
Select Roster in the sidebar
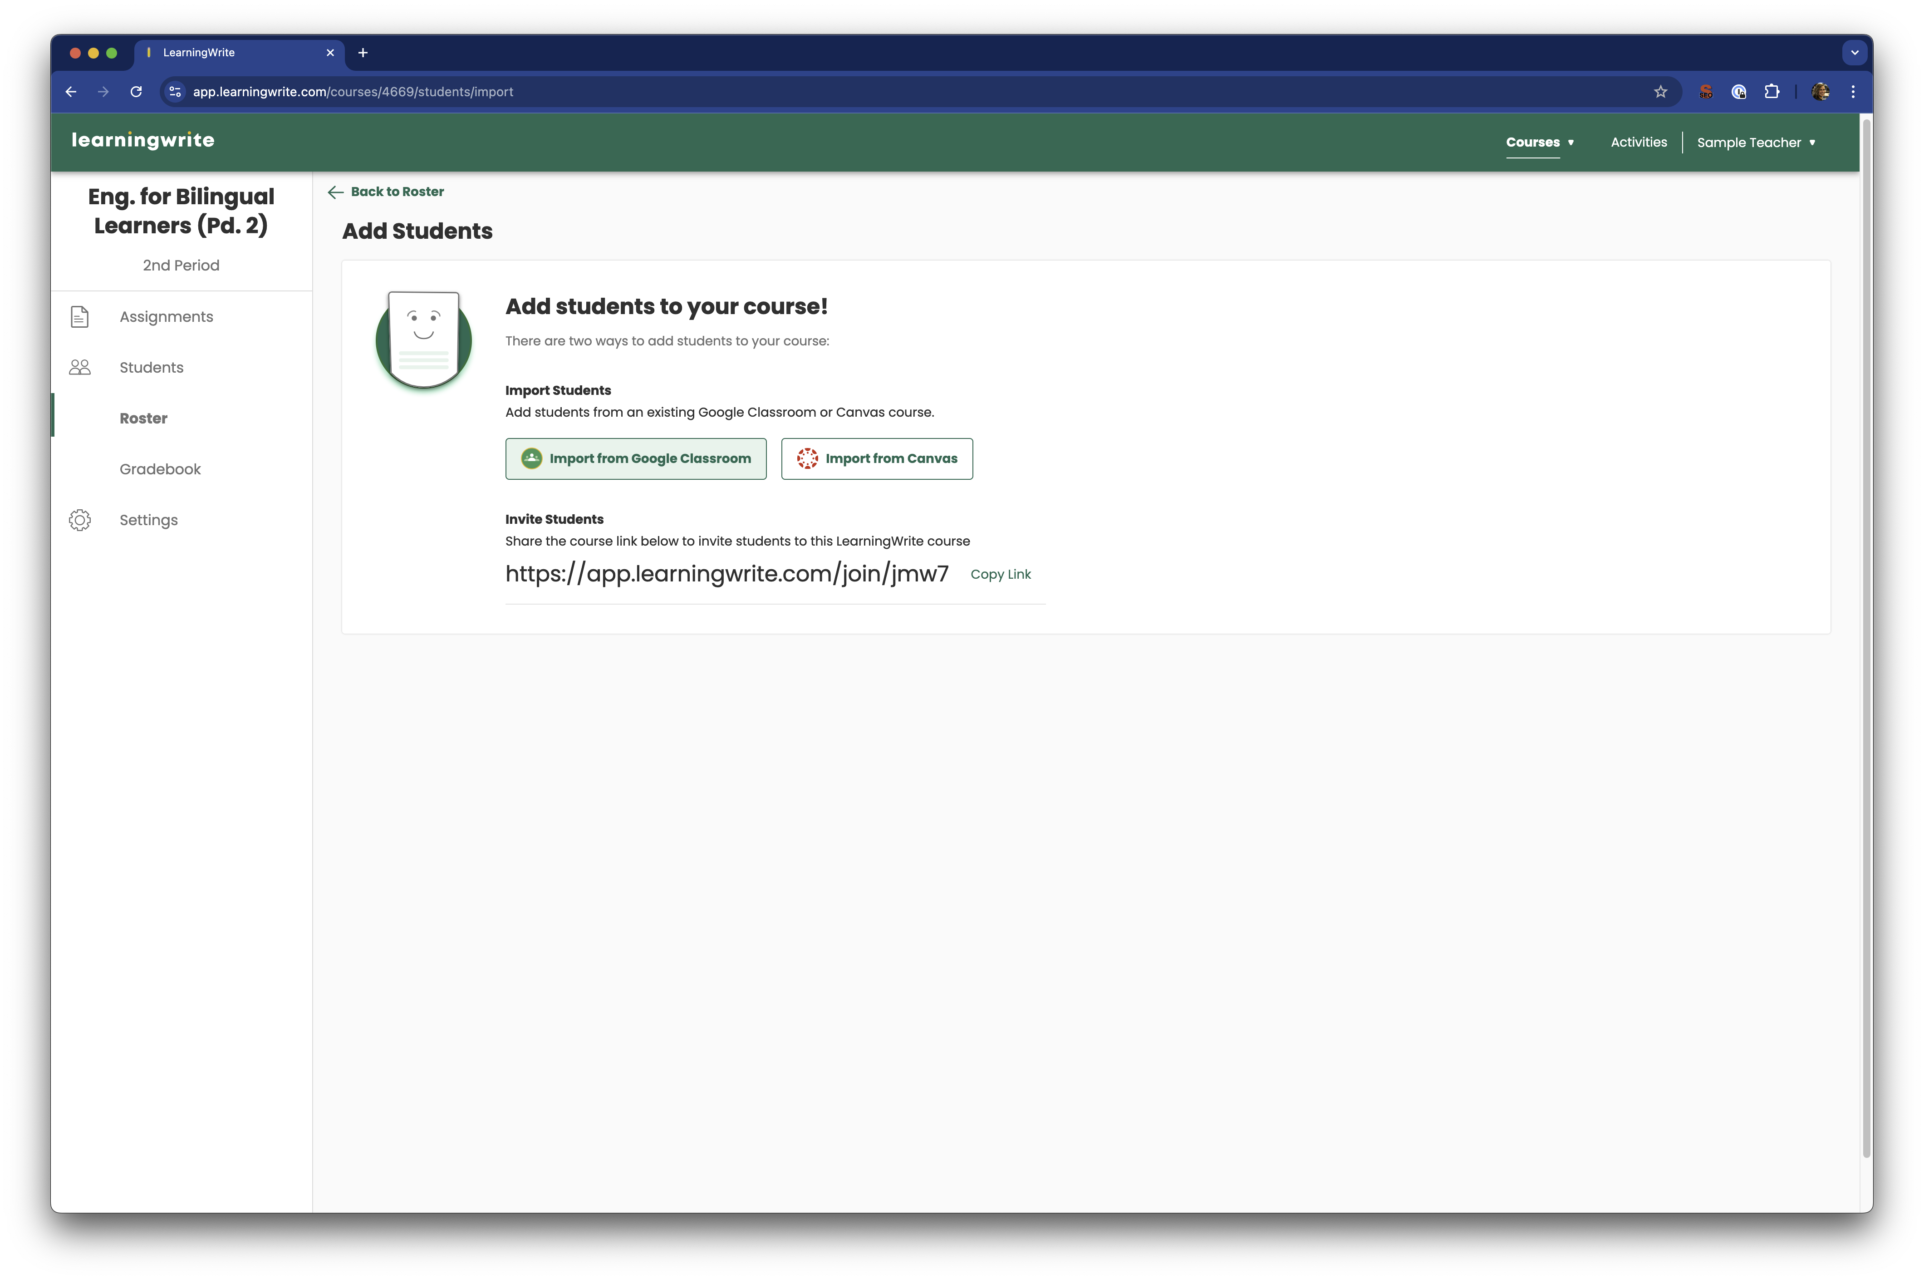[x=143, y=419]
